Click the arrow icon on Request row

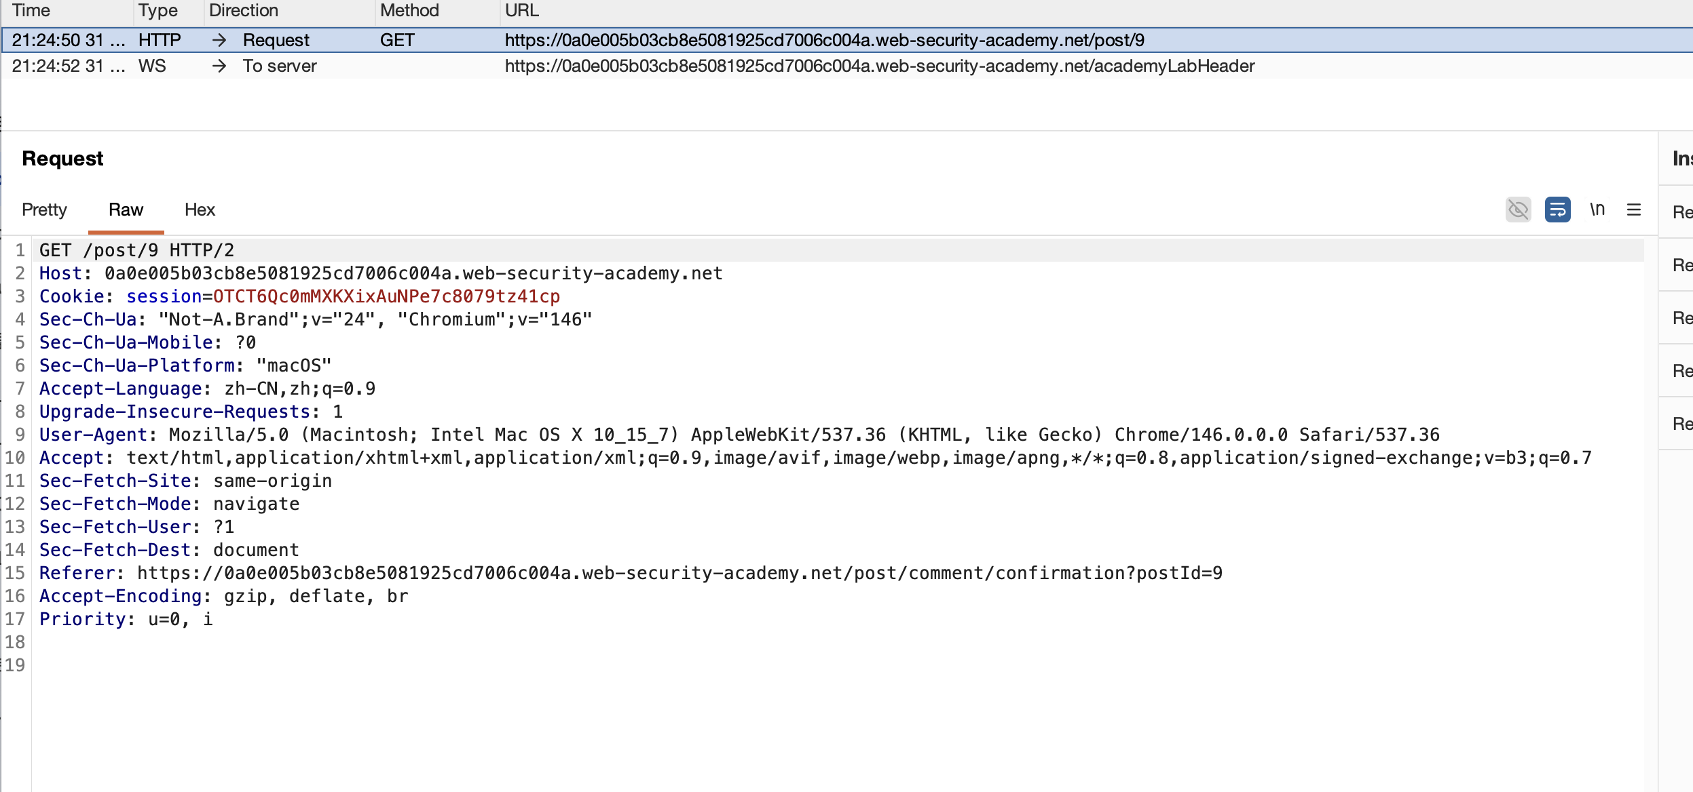(x=219, y=40)
